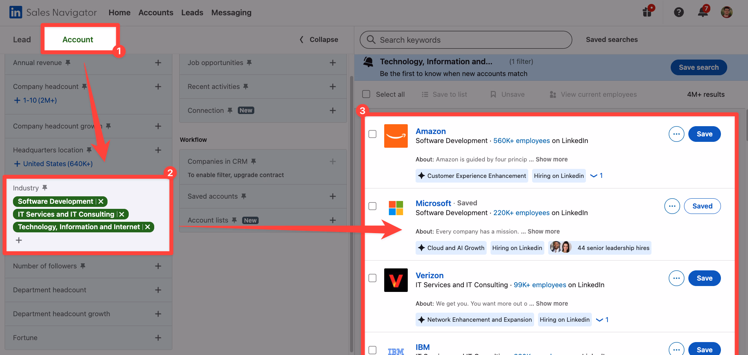The width and height of the screenshot is (748, 355).
Task: Expand the Department headcount growth filter
Action: [x=158, y=314]
